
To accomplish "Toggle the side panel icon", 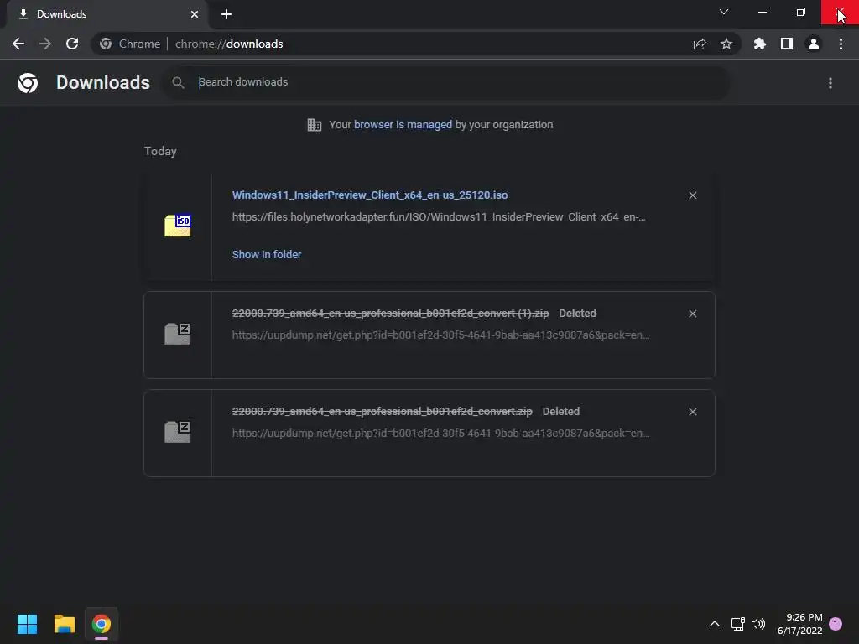I will [787, 44].
